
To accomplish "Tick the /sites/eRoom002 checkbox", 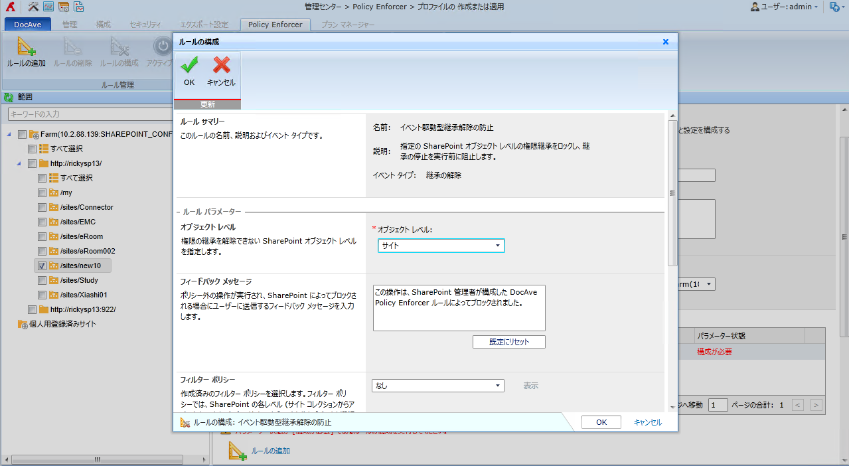I will pyautogui.click(x=42, y=251).
